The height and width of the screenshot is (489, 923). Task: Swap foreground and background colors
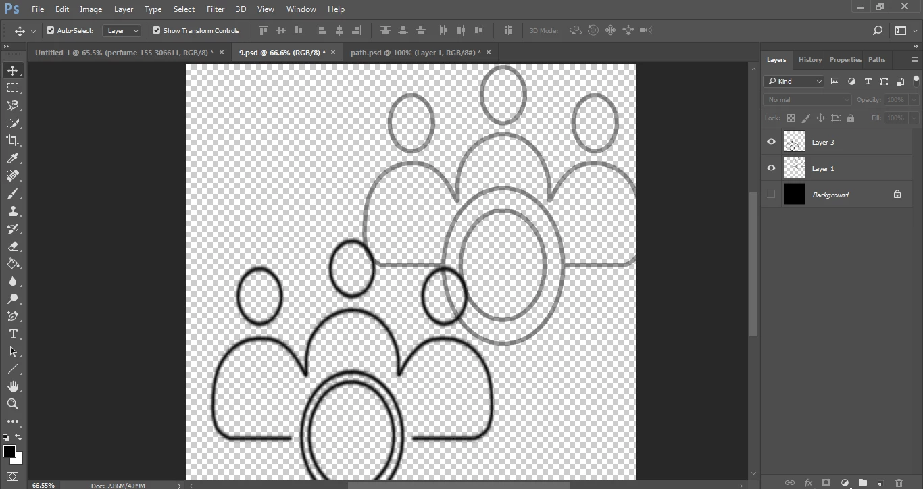pos(19,437)
